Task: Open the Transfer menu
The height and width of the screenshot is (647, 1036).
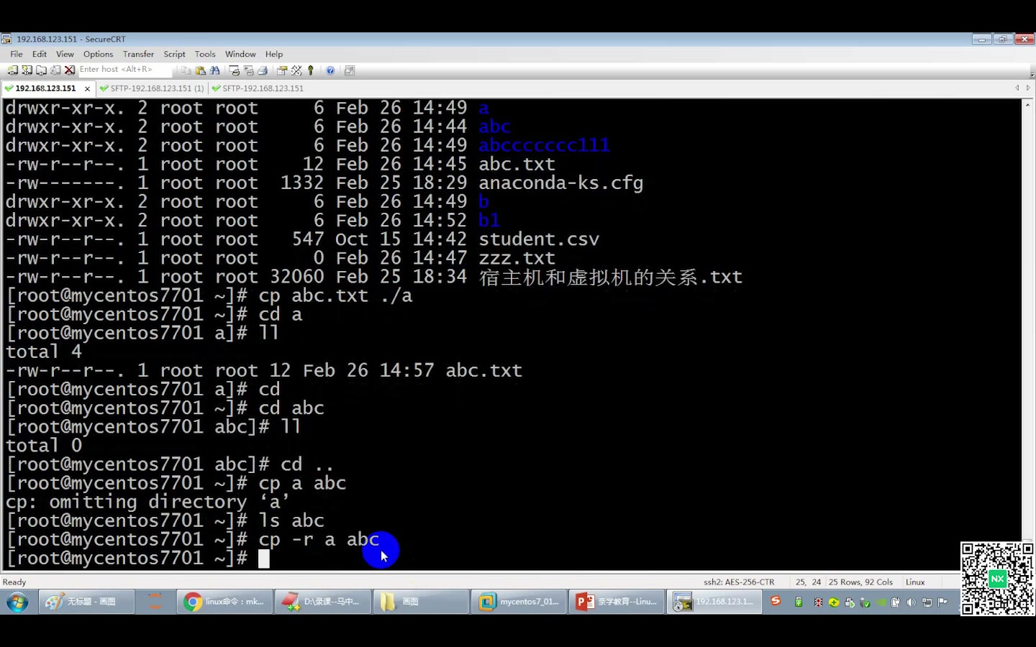Action: pos(138,54)
